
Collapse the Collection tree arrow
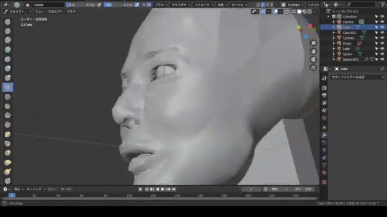point(328,16)
